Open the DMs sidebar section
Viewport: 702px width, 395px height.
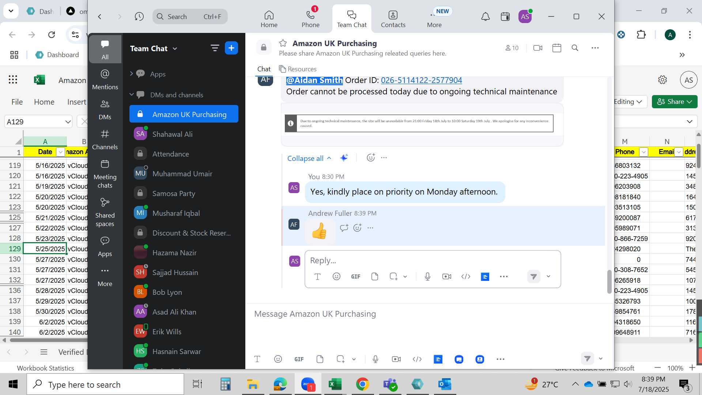[x=105, y=109]
